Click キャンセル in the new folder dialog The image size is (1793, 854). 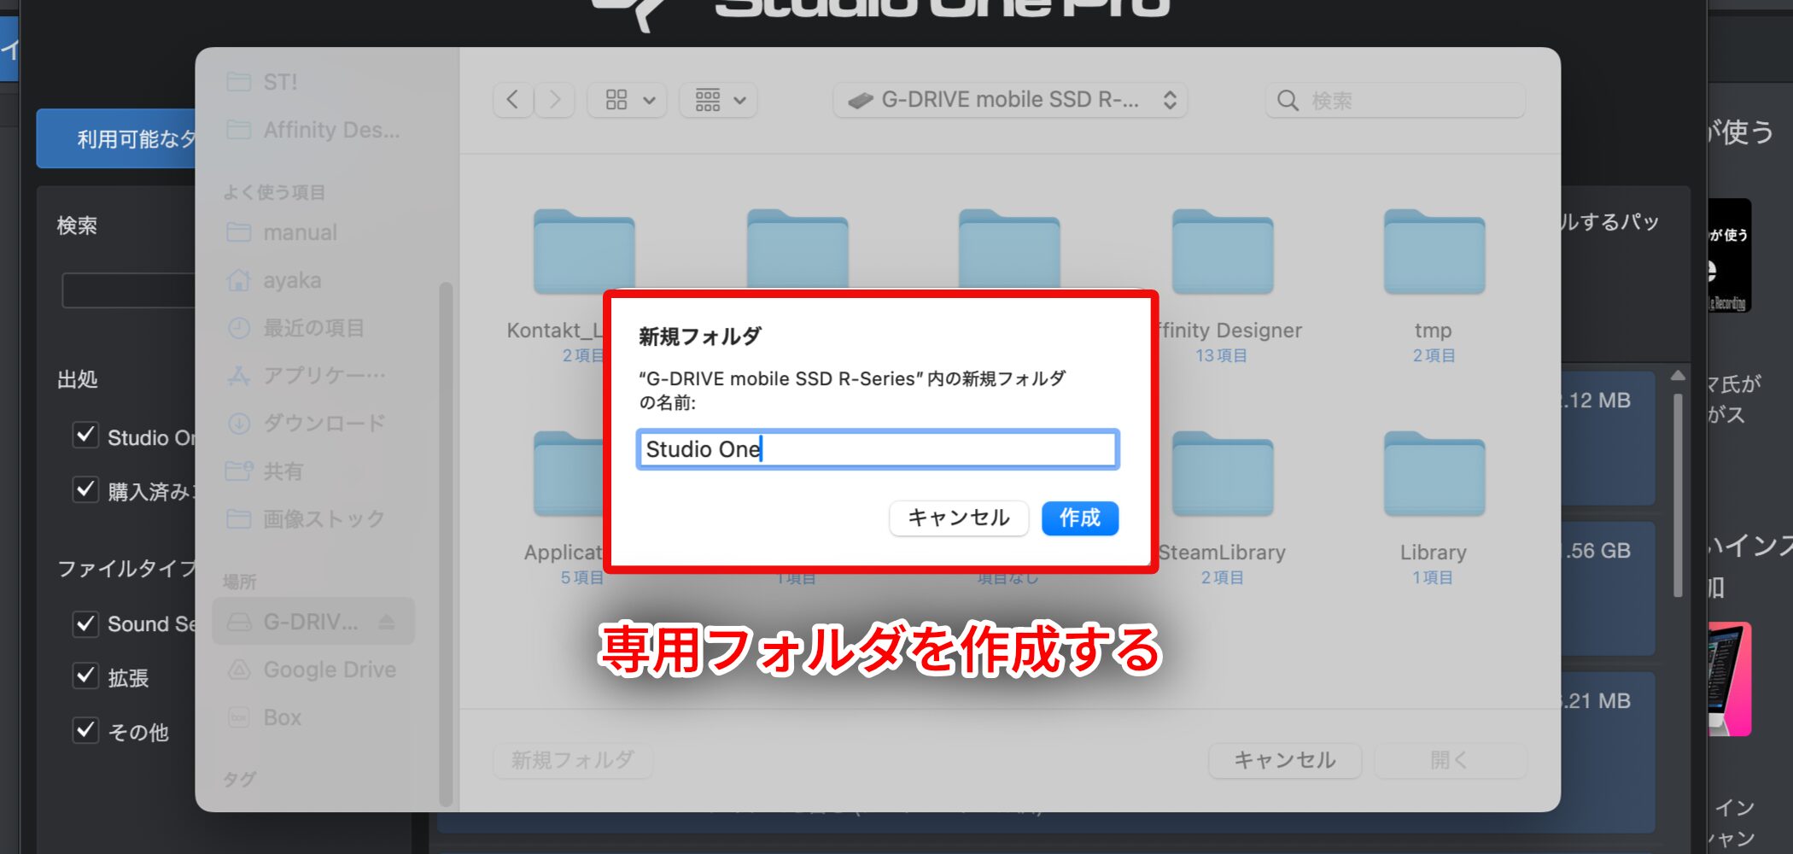958,518
